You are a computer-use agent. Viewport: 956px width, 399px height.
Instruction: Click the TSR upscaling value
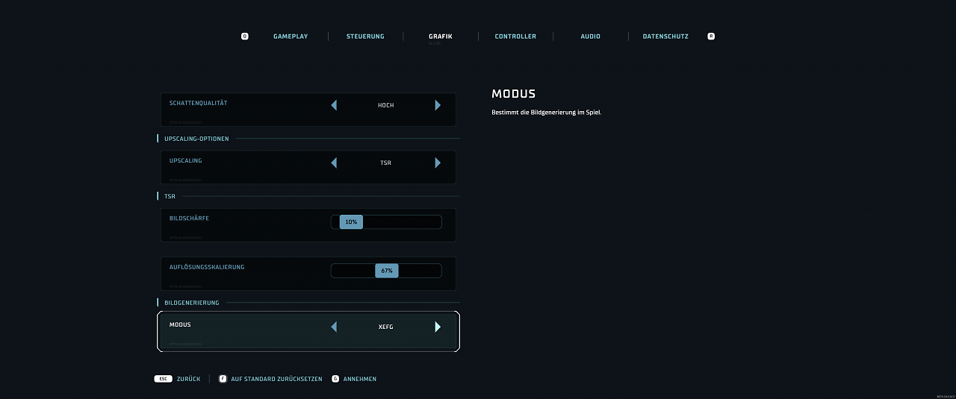386,163
